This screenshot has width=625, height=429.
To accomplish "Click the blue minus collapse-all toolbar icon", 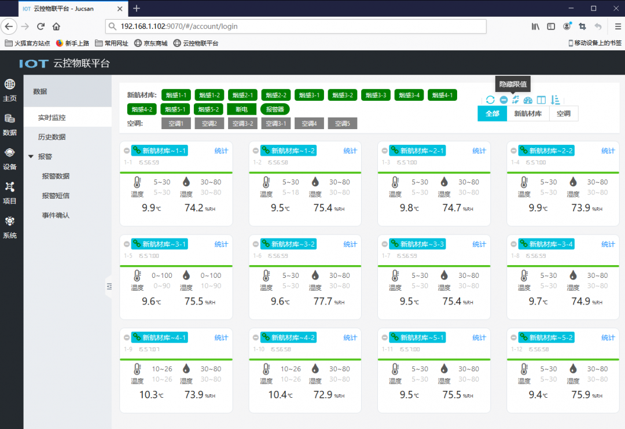I will (503, 100).
